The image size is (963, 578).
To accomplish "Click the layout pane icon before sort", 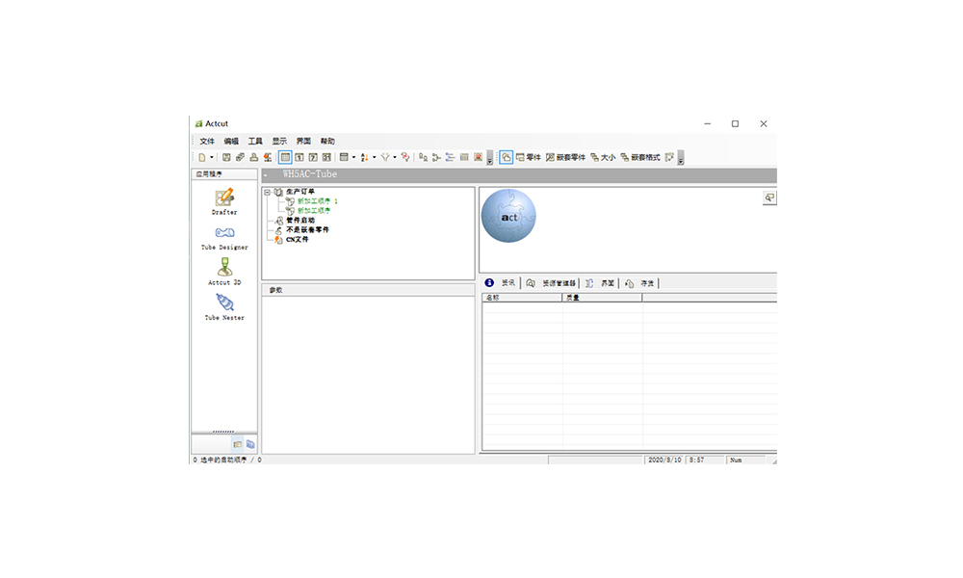I will pyautogui.click(x=344, y=157).
